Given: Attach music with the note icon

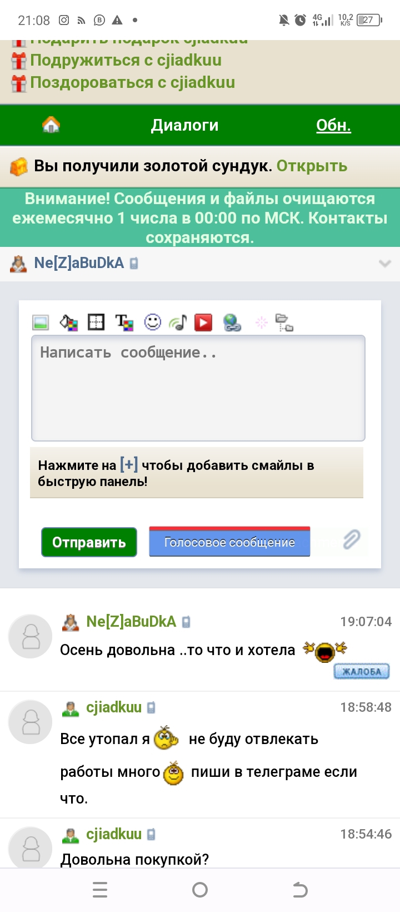Looking at the screenshot, I should pyautogui.click(x=178, y=323).
